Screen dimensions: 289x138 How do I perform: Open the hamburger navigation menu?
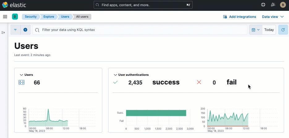coord(5,17)
